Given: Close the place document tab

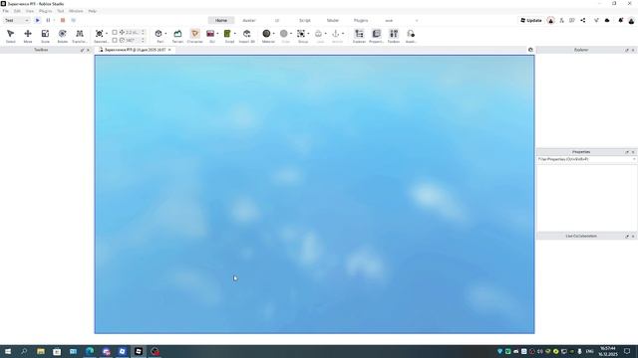Looking at the screenshot, I should coord(169,50).
